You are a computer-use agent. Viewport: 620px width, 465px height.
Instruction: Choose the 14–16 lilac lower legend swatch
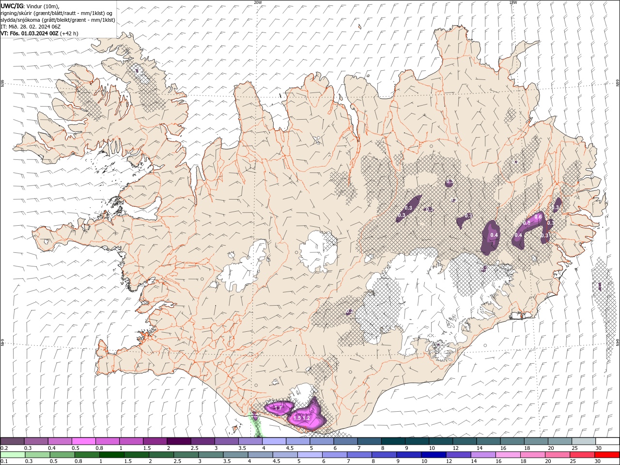(482, 455)
